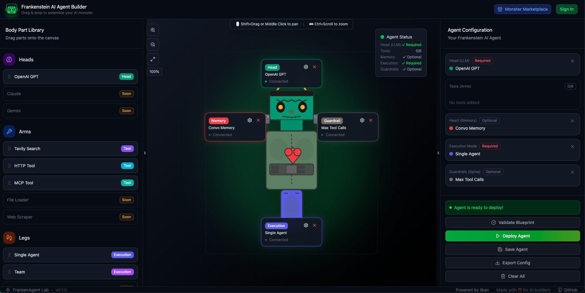
Task: Click 'No tools added' placeholder text
Action: 464,103
